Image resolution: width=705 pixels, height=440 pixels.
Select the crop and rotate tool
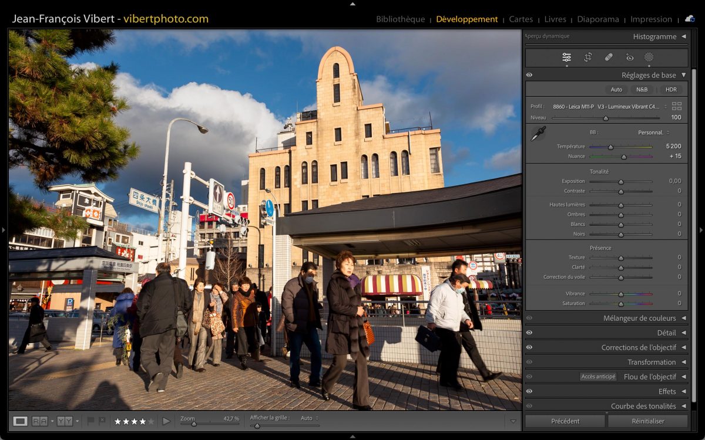(x=587, y=57)
